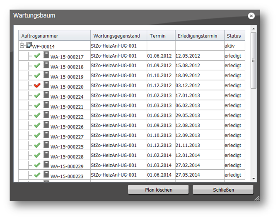Select order WA-15-000226
Image resolution: width=278 pixels, height=219 pixels.
(132, 125)
